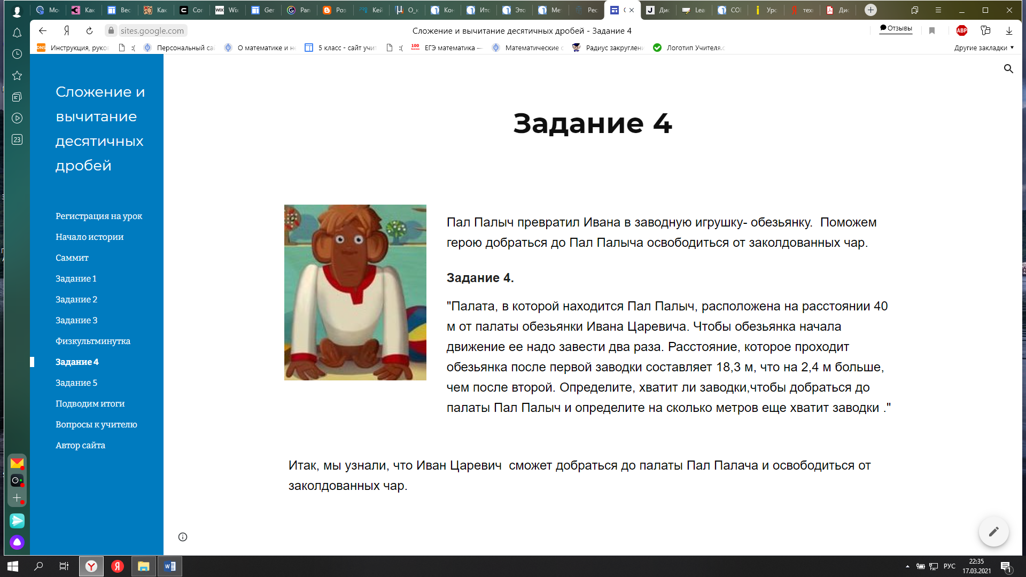Viewport: 1026px width, 577px height.
Task: Click the pencil edit page button
Action: point(993,532)
